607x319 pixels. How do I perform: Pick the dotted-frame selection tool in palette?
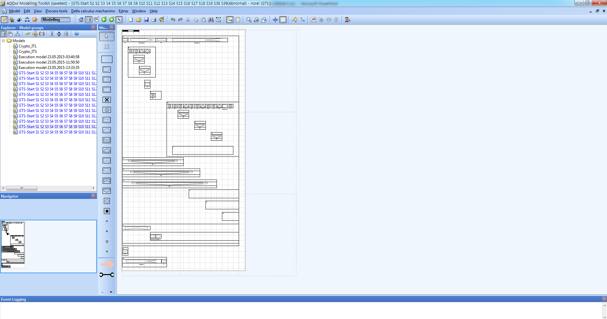point(107,46)
